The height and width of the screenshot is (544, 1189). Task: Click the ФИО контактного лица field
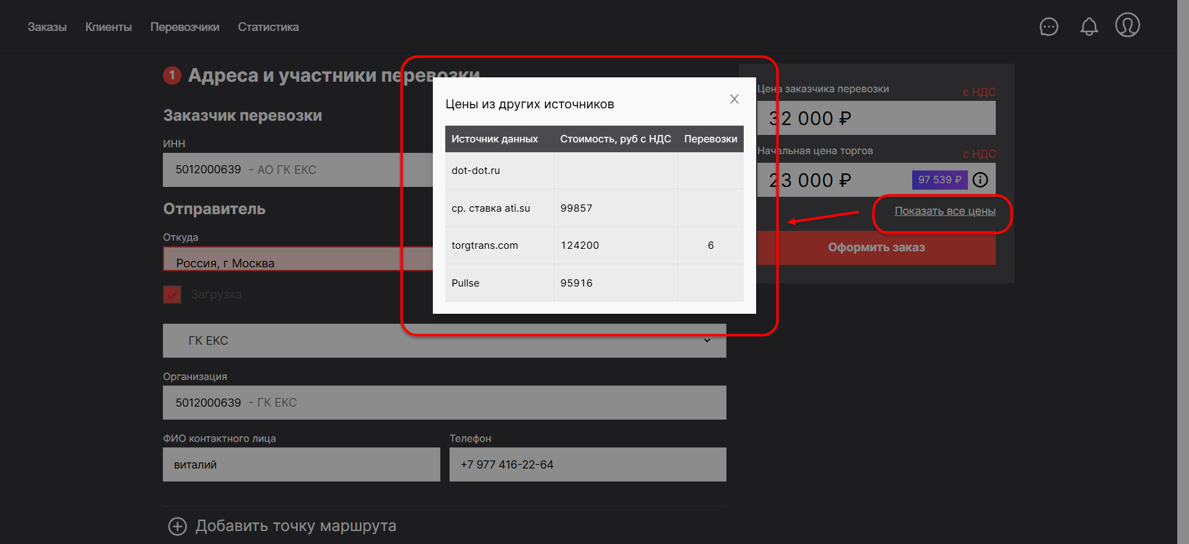coord(301,465)
